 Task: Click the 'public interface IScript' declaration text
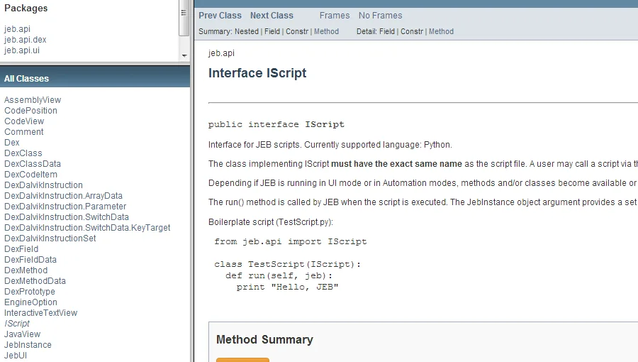276,124
